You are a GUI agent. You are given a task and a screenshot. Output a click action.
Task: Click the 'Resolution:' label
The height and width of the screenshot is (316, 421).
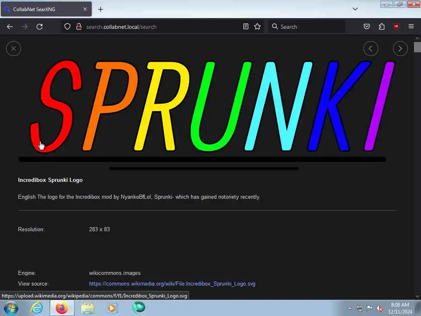tap(31, 230)
